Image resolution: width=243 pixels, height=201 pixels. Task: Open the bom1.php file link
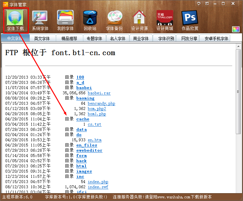[97, 114]
